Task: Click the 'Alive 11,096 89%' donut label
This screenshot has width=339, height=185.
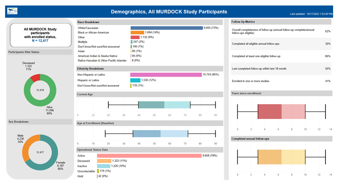Action: click(50, 110)
